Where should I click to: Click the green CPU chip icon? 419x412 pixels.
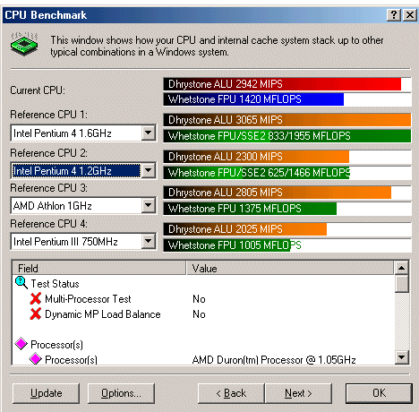pos(24,44)
